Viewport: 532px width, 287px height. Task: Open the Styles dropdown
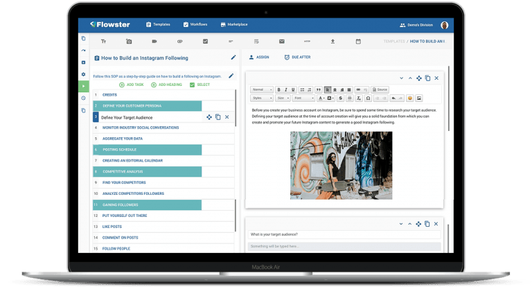[262, 98]
